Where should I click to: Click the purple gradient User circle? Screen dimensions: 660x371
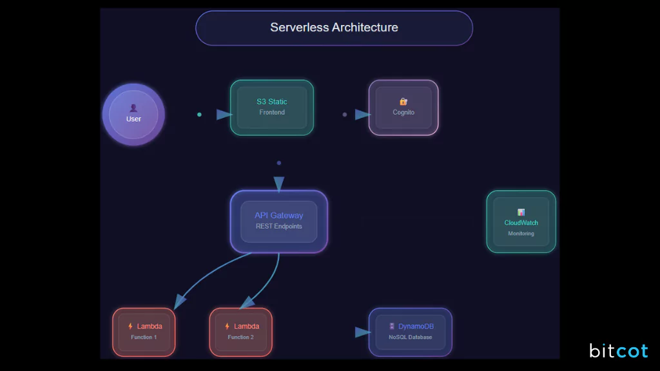tap(133, 114)
